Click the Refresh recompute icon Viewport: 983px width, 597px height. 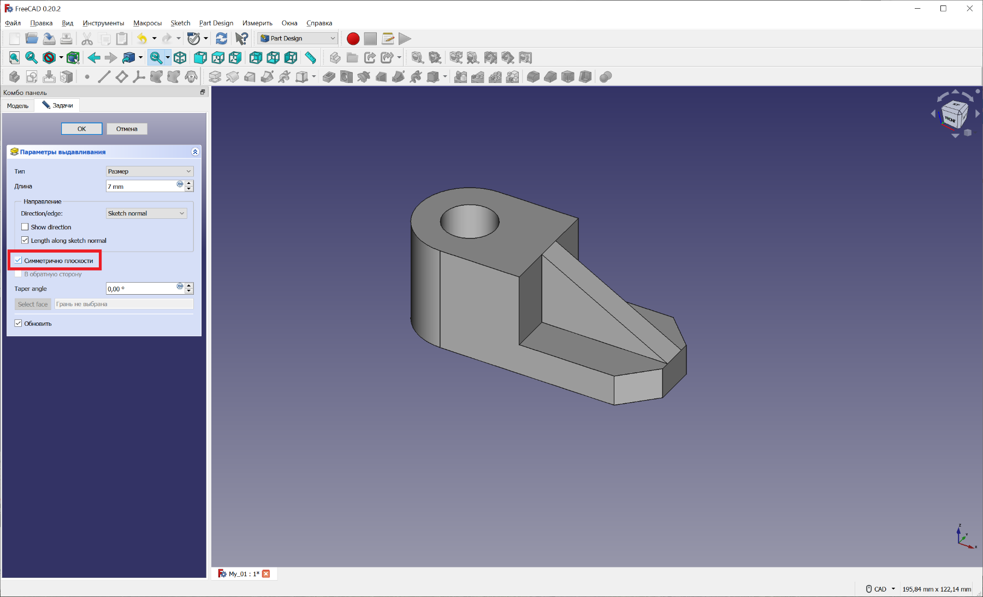[x=221, y=39]
